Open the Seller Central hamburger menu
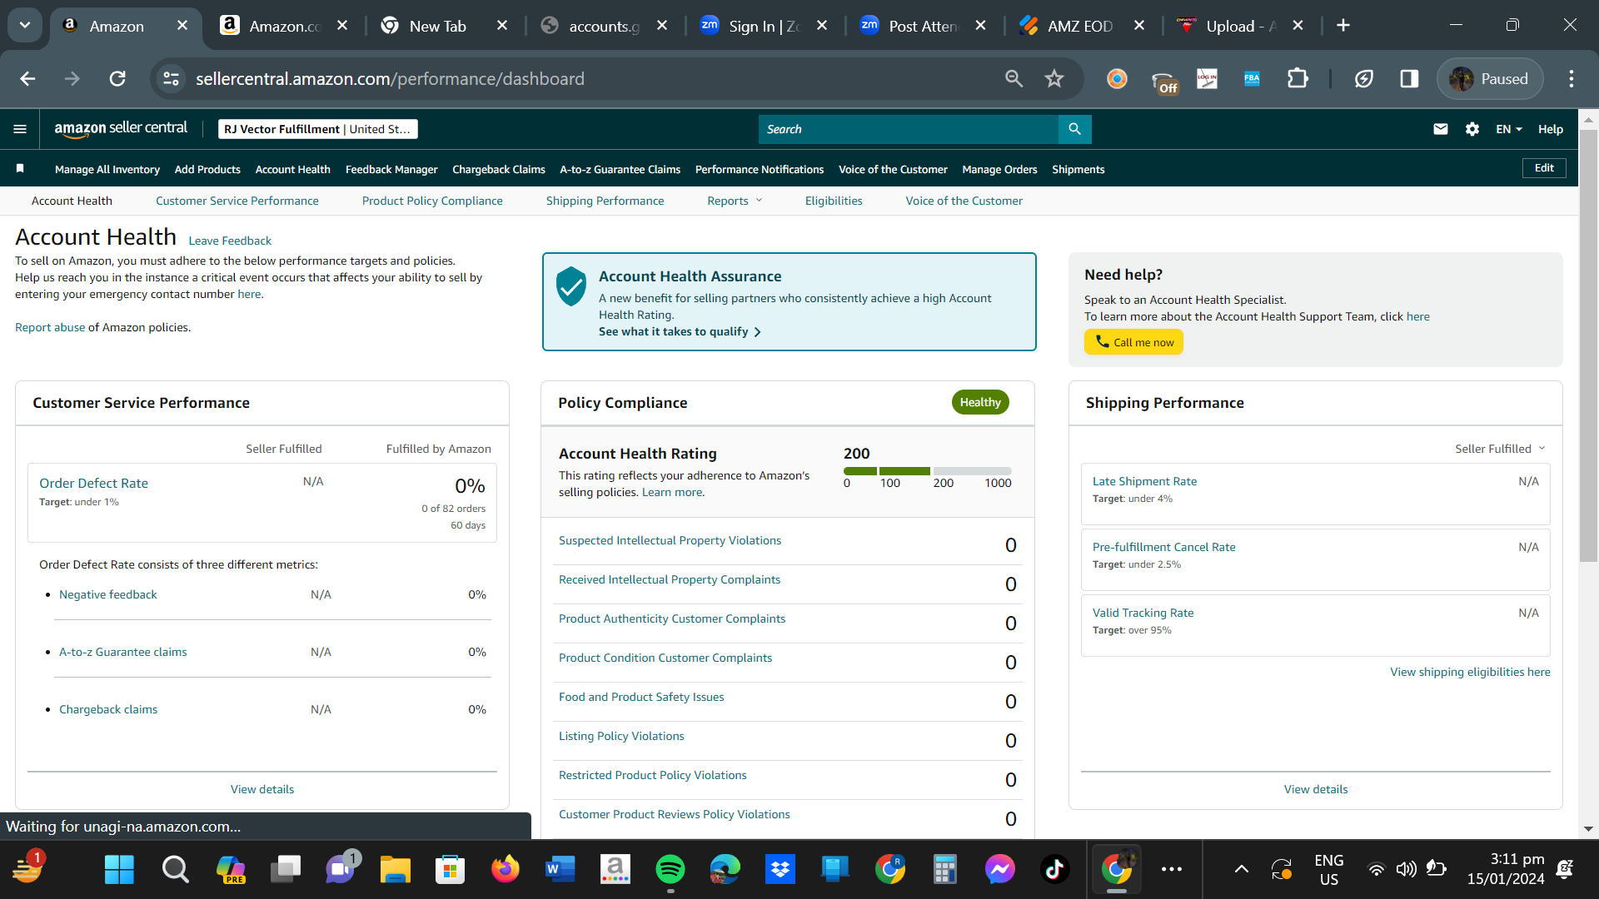The image size is (1599, 899). click(x=20, y=129)
